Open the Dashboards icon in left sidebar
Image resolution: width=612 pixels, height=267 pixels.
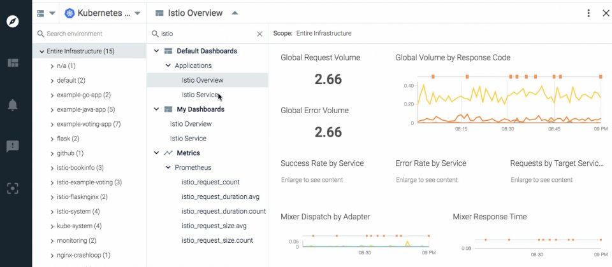point(13,63)
